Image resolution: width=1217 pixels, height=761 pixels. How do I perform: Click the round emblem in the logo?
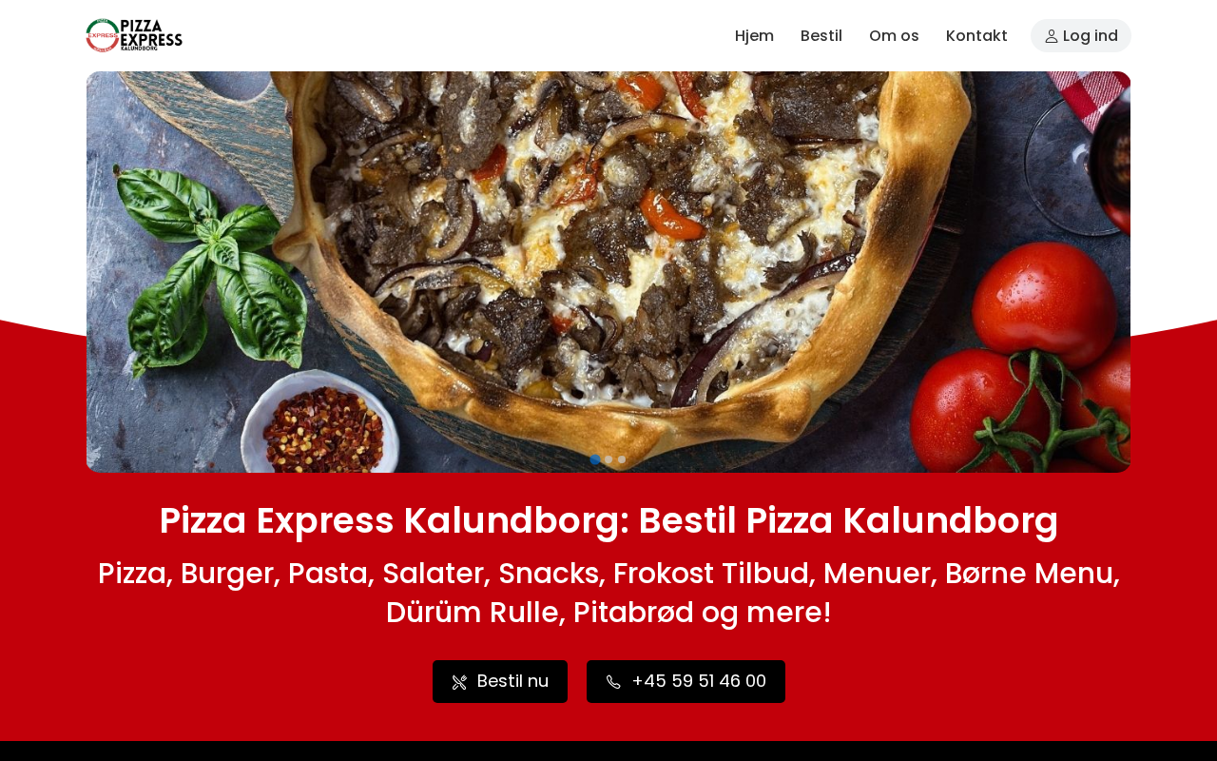pos(103,35)
